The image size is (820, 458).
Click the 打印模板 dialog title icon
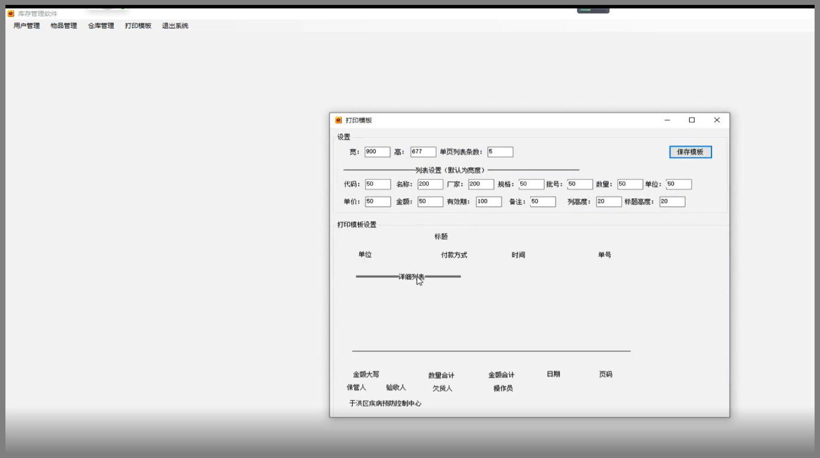(338, 120)
